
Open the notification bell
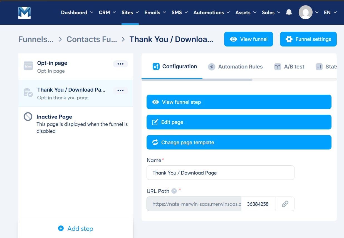click(289, 13)
